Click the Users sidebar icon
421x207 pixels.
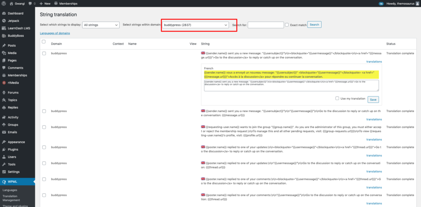4,157
